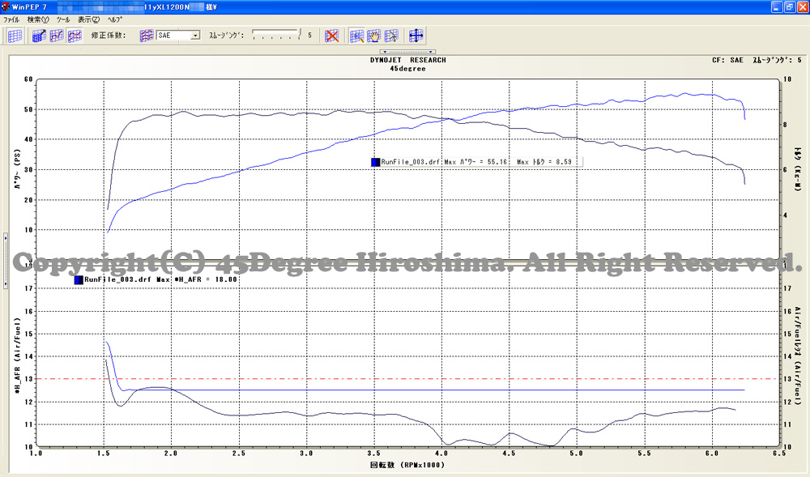Select the 3D graph view icon
The width and height of the screenshot is (810, 477).
40,36
